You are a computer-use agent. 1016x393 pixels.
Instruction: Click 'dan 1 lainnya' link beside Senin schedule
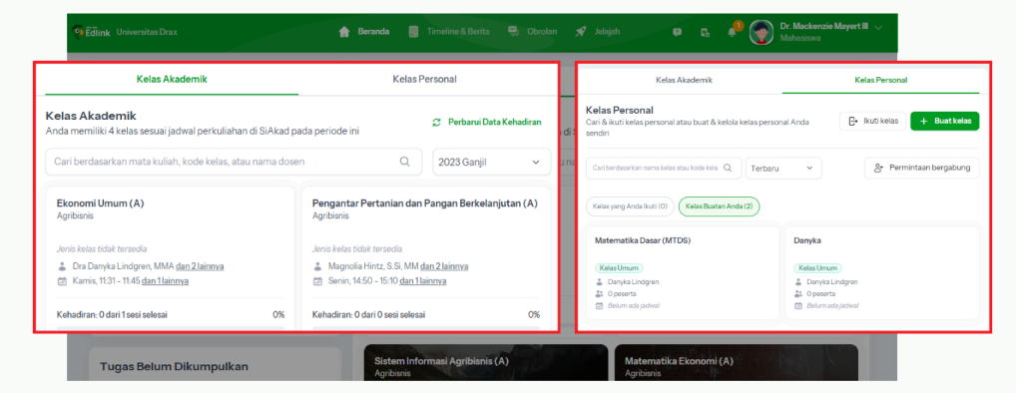423,281
